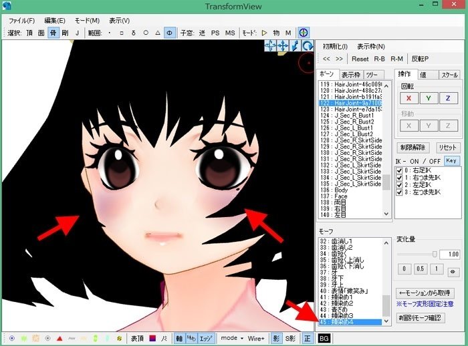Viewport: 468px width, 346px height.
Task: Choose square range selection tool
Action: click(122, 33)
